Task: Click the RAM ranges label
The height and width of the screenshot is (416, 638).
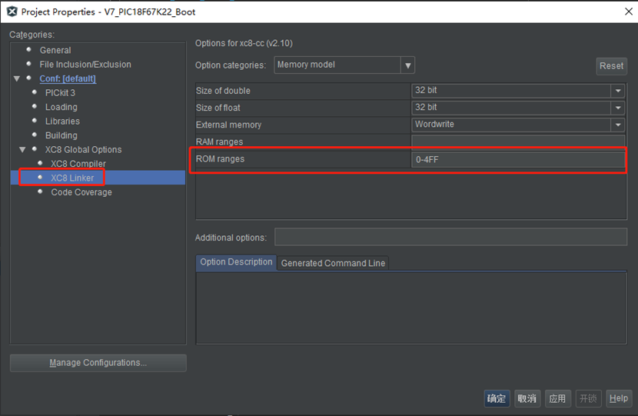Action: coord(219,141)
